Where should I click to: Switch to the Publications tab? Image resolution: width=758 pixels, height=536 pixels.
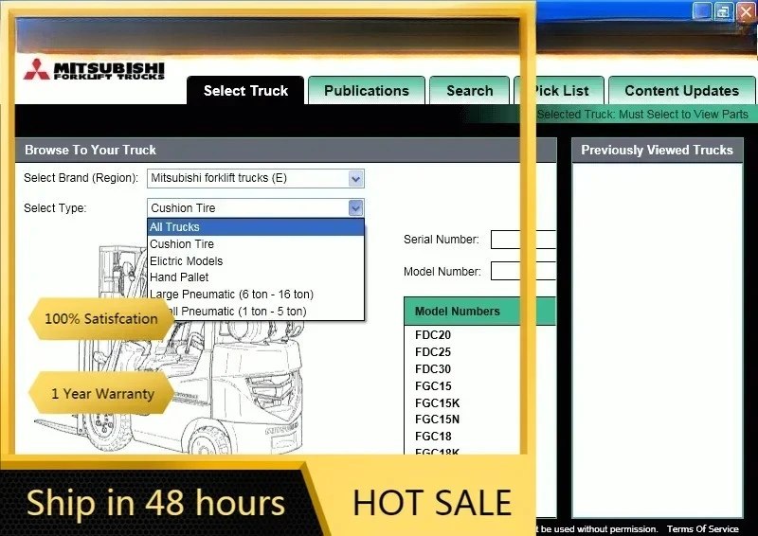pyautogui.click(x=367, y=90)
